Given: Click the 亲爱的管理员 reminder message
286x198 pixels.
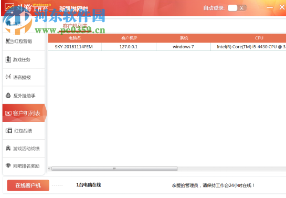Looking at the screenshot, I should [x=213, y=185].
